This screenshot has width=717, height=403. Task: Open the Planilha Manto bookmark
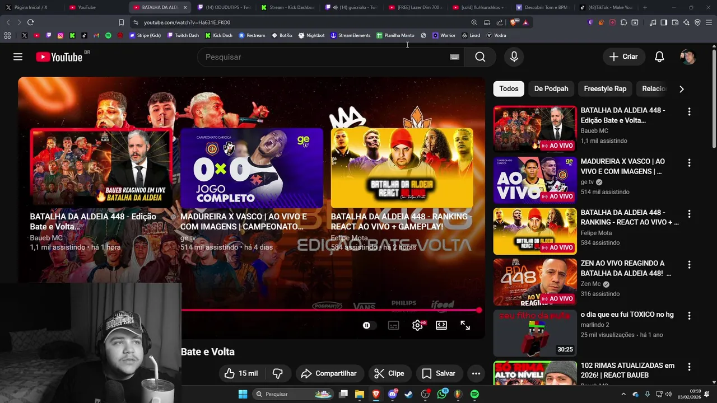coord(395,35)
